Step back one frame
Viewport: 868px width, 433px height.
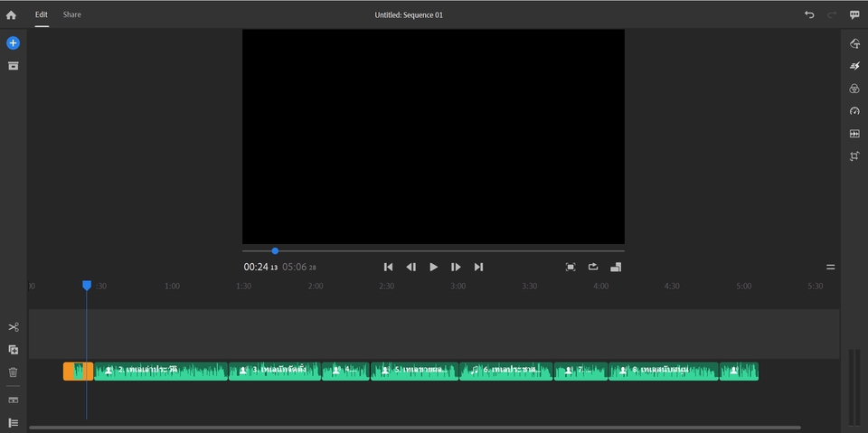pos(410,268)
